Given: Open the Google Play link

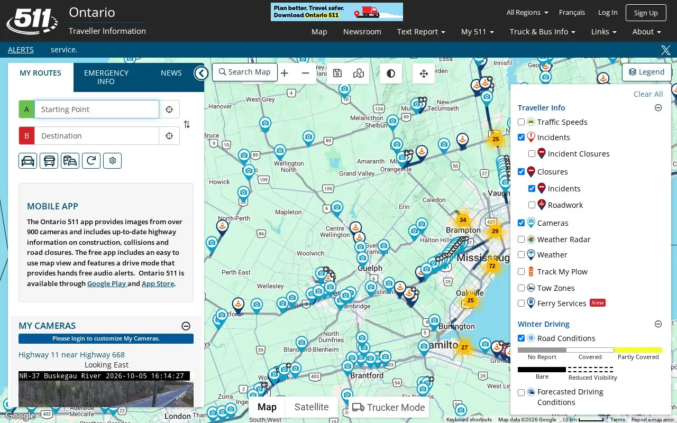Looking at the screenshot, I should [x=107, y=284].
